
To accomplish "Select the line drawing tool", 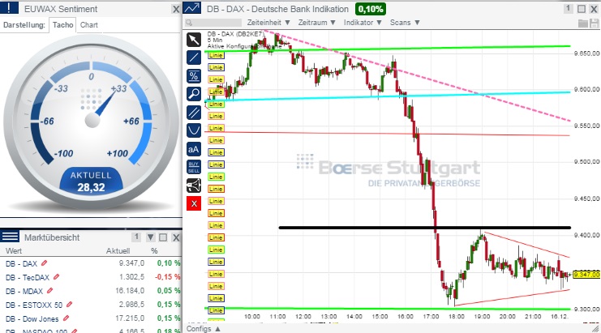I will (x=194, y=58).
